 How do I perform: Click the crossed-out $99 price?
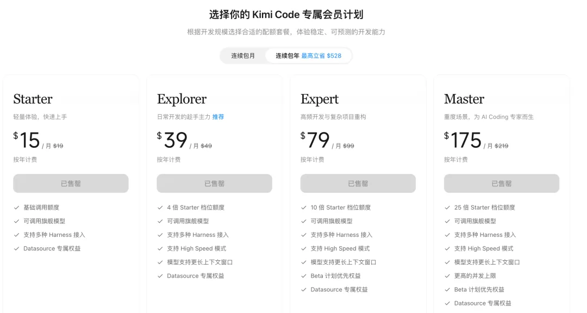[x=348, y=146]
